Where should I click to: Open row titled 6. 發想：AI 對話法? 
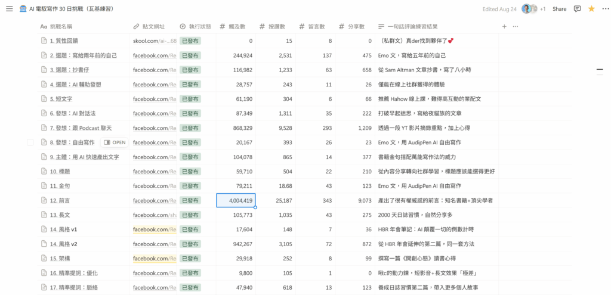(x=73, y=113)
